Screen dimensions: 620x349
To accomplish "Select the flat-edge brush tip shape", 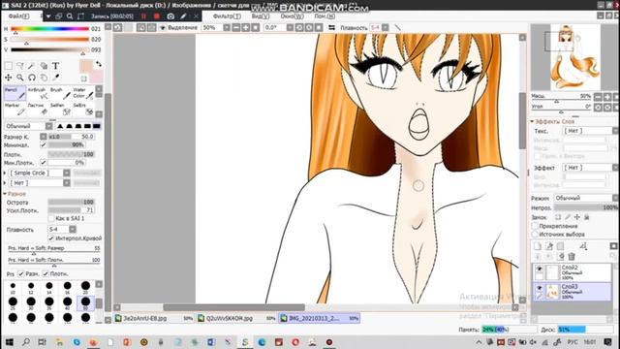I will [x=97, y=126].
